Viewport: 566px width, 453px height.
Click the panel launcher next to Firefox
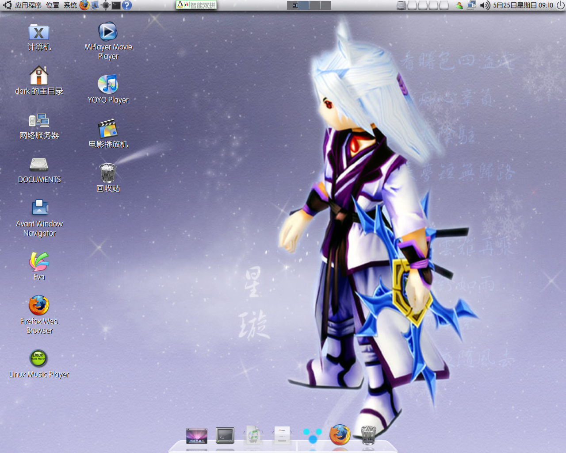click(x=95, y=5)
